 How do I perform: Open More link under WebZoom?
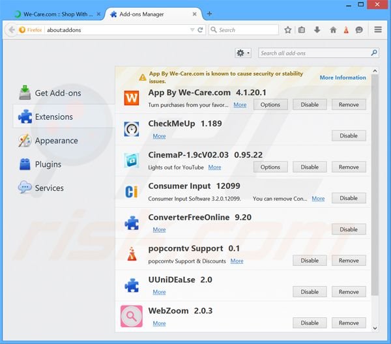pos(159,323)
